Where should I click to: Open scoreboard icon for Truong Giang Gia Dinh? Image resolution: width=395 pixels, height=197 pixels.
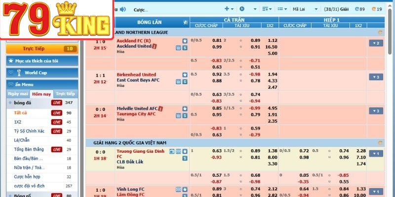click(x=178, y=152)
